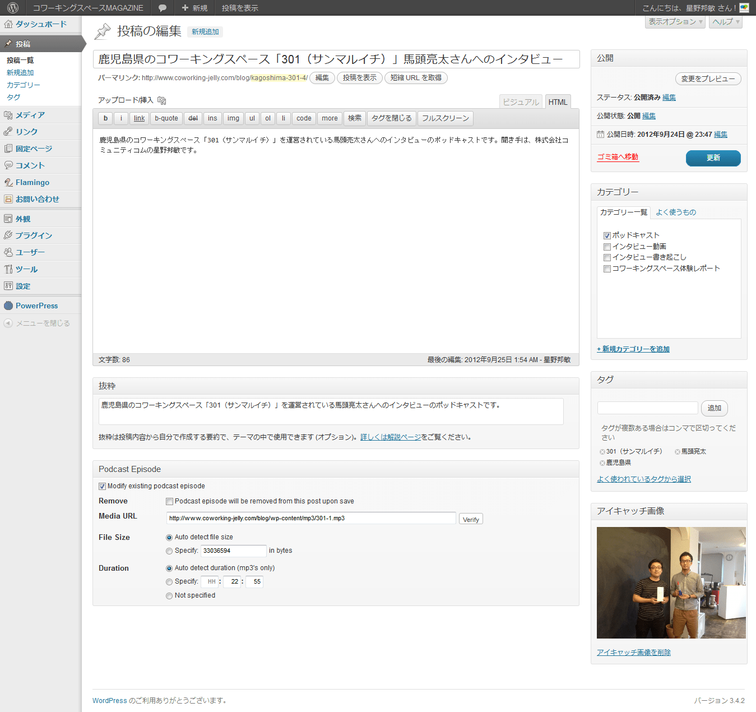The image size is (756, 712).
Task: Click 変更をプレビュー button
Action: tap(708, 79)
